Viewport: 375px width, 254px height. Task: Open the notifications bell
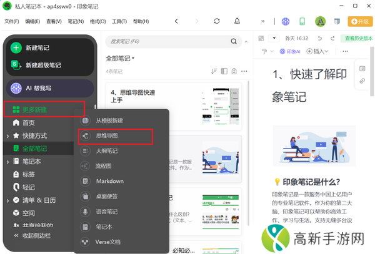(x=237, y=21)
